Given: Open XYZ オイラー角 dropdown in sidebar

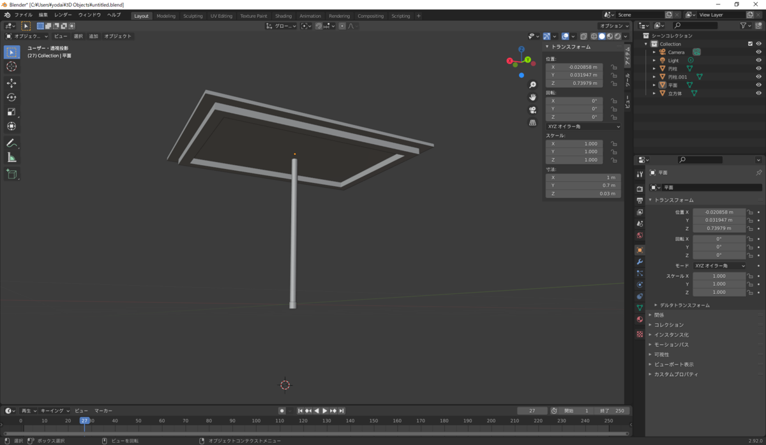Looking at the screenshot, I should click(583, 126).
